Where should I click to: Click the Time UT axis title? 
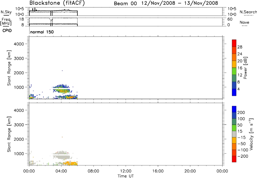click(x=126, y=176)
